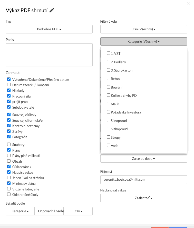Click into the Popis description text area
This screenshot has width=194, height=228.
[x=49, y=55]
